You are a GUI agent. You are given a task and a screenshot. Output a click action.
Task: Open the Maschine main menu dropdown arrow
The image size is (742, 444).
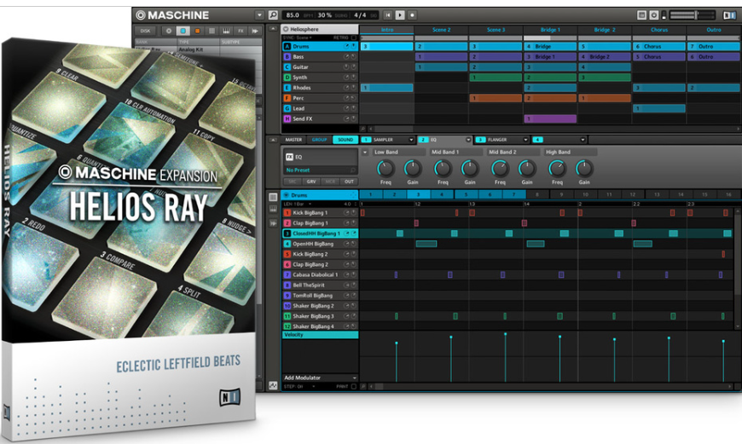tap(259, 15)
